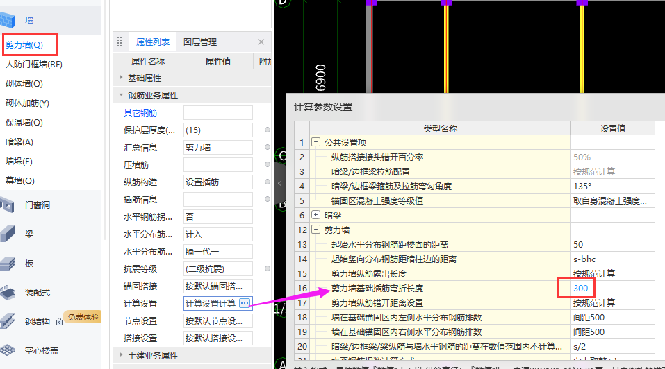Select 砌体墙(Q) component
This screenshot has width=665, height=369.
(24, 84)
